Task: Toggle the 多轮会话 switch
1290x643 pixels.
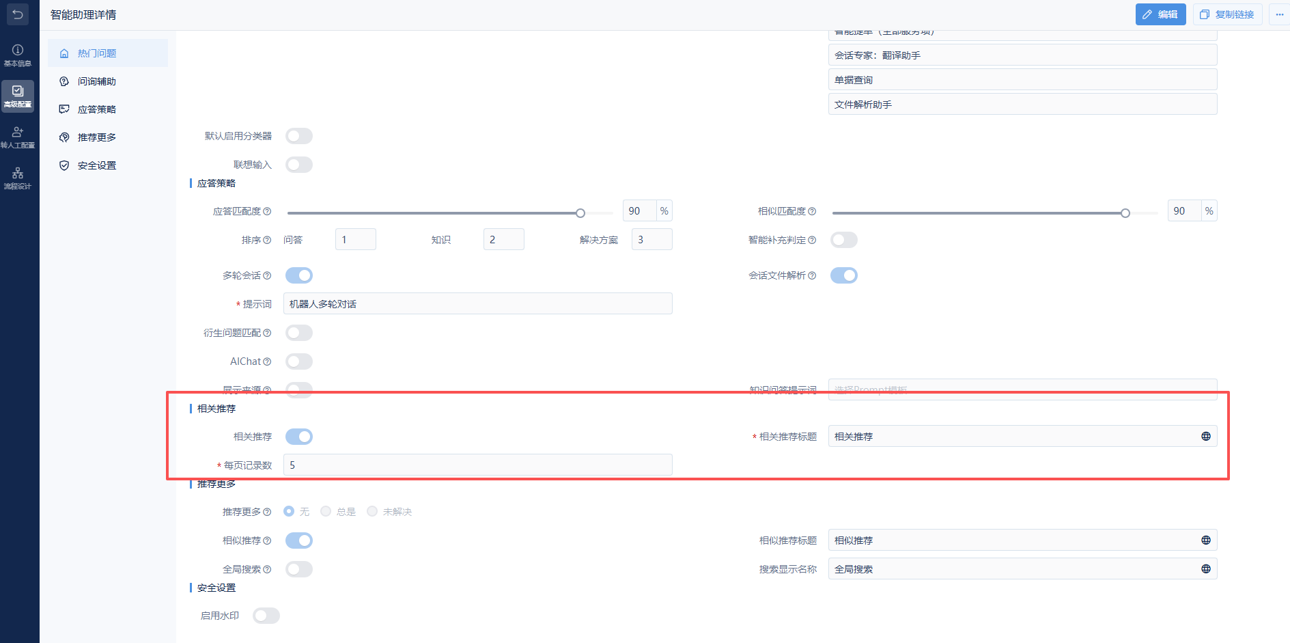Action: pos(299,275)
